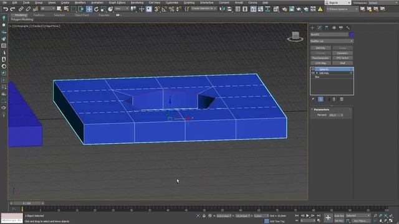Switch to the Object Paint ribbon tab
Screen dimensions: 399x224
82,15
